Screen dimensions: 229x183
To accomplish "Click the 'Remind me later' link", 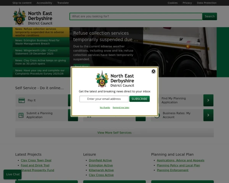I will (121, 108).
